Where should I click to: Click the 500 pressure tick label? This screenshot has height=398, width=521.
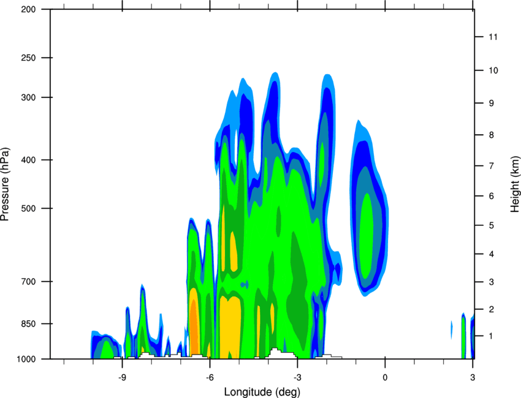point(28,208)
